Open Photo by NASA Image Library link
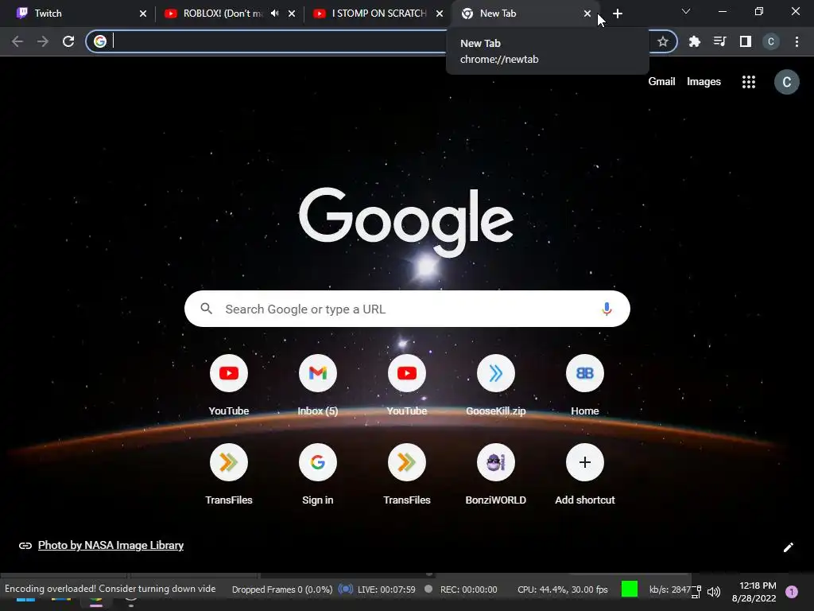Screen dimensions: 814x611 (x=110, y=545)
